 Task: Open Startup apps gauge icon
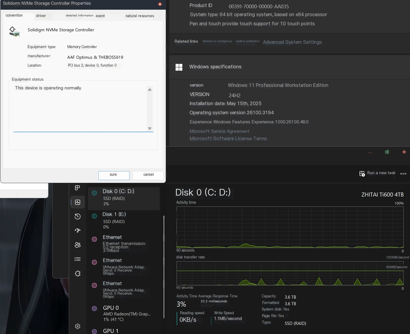click(x=78, y=230)
